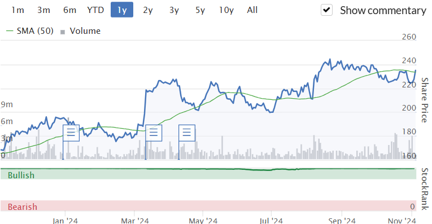The image size is (432, 224).
Task: Select the 10y time range
Action: coord(226,10)
